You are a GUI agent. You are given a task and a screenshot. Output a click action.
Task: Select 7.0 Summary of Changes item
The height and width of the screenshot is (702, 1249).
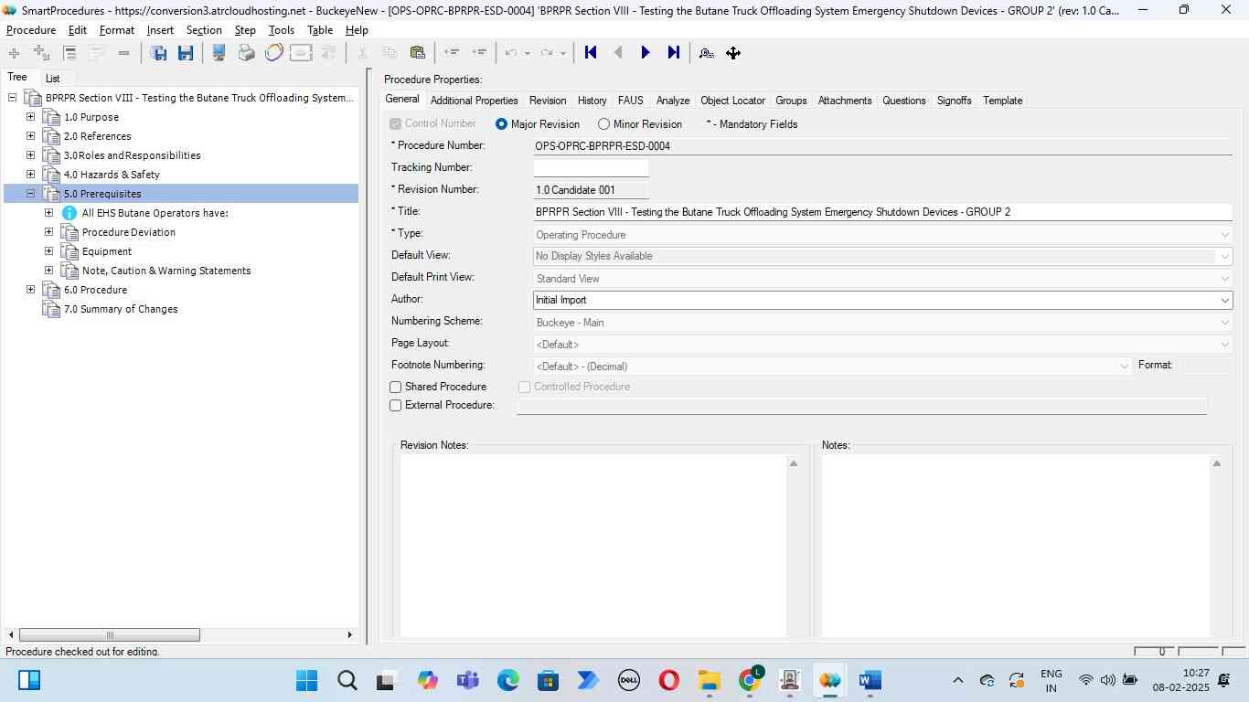tap(121, 309)
